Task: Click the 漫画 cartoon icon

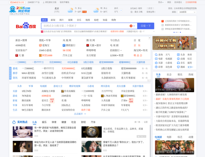Action: click(x=178, y=67)
